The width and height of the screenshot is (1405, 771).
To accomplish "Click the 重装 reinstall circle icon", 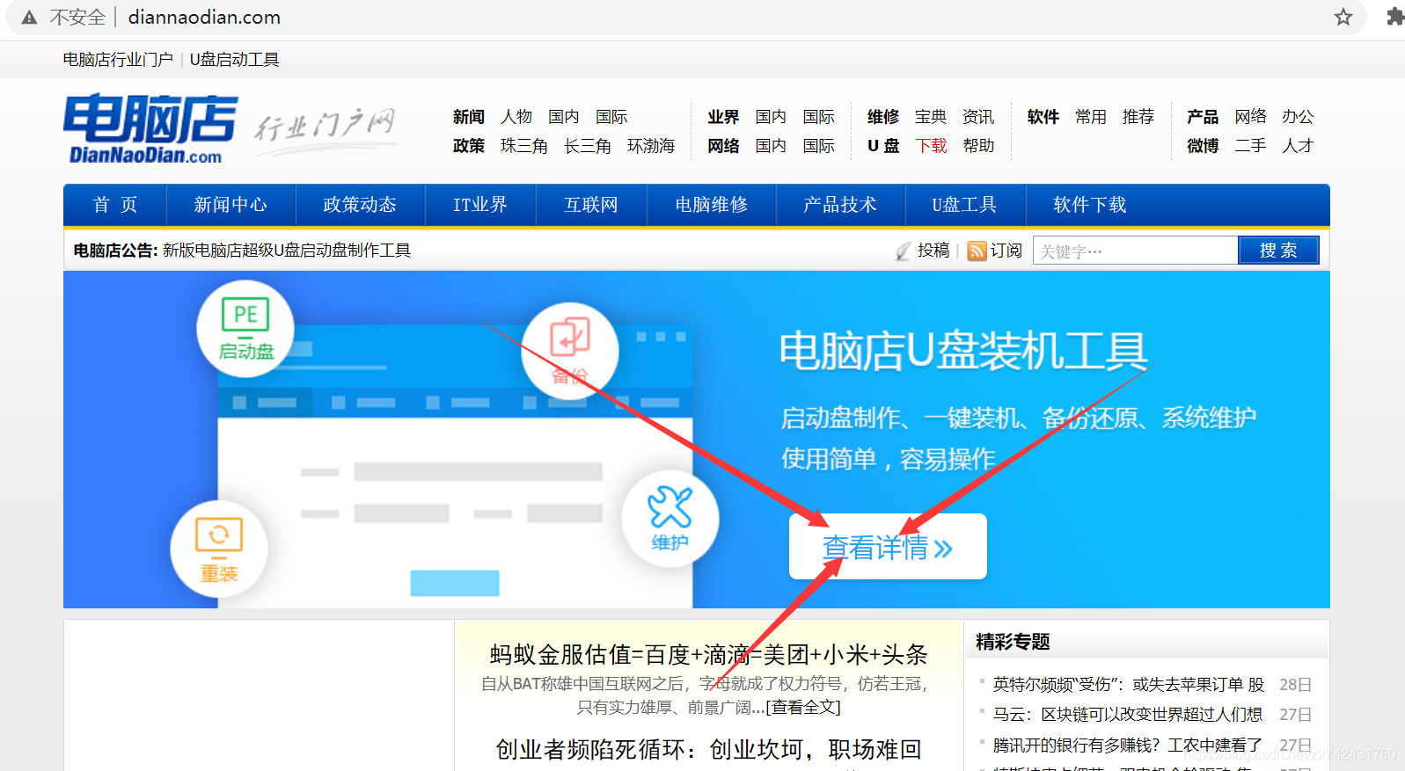I will click(x=219, y=549).
